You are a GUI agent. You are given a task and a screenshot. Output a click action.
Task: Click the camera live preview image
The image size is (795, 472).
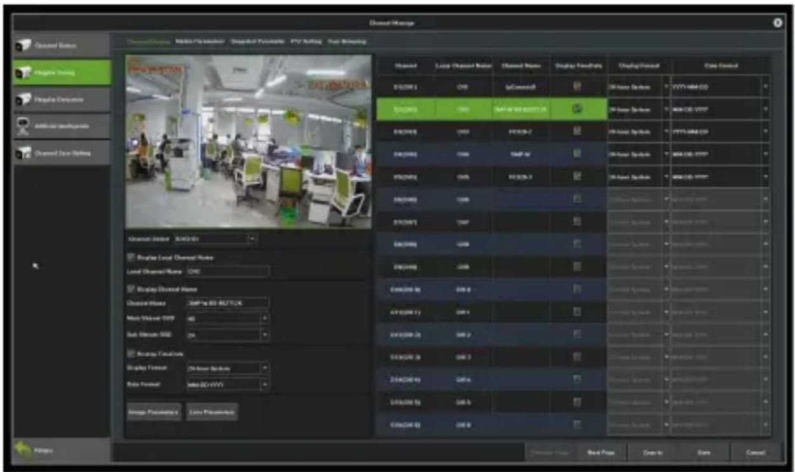click(248, 142)
